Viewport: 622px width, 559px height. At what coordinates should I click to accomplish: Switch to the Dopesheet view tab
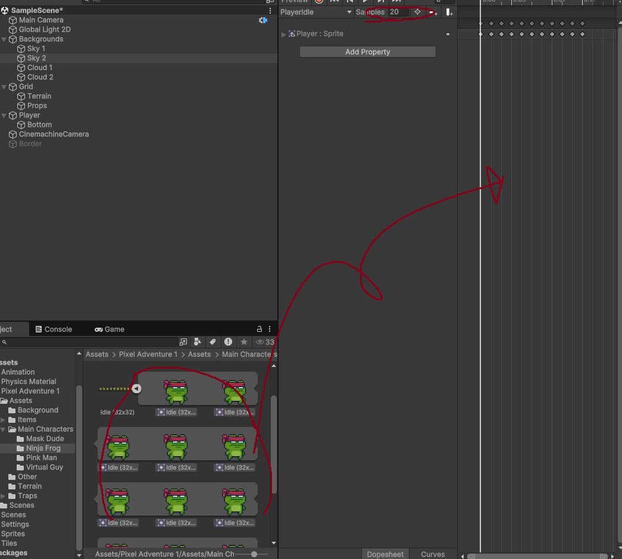385,554
